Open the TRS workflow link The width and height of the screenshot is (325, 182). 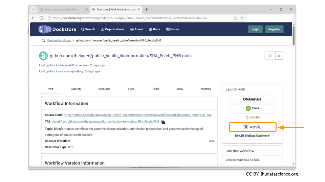tap(106, 122)
